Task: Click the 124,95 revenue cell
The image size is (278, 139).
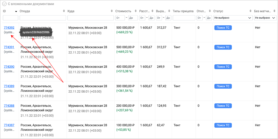Action: (162, 106)
